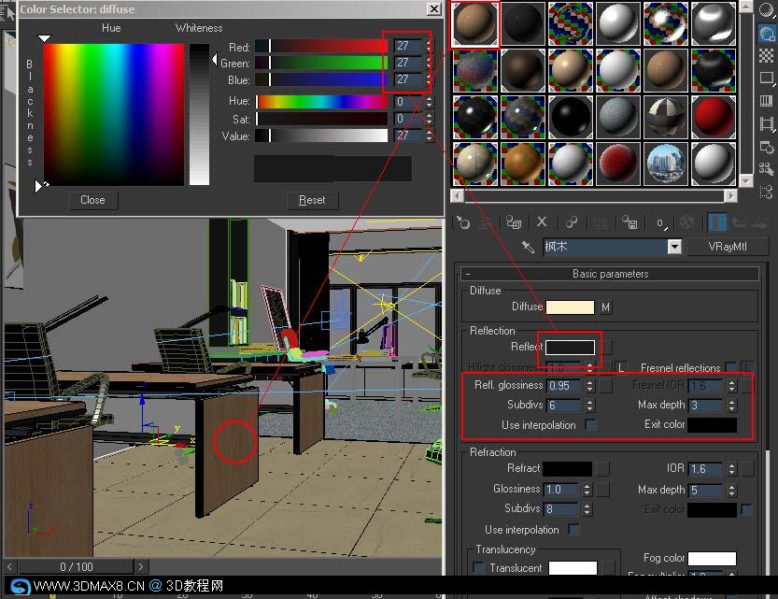Click the Make Preview filmstrip icon

tap(767, 123)
